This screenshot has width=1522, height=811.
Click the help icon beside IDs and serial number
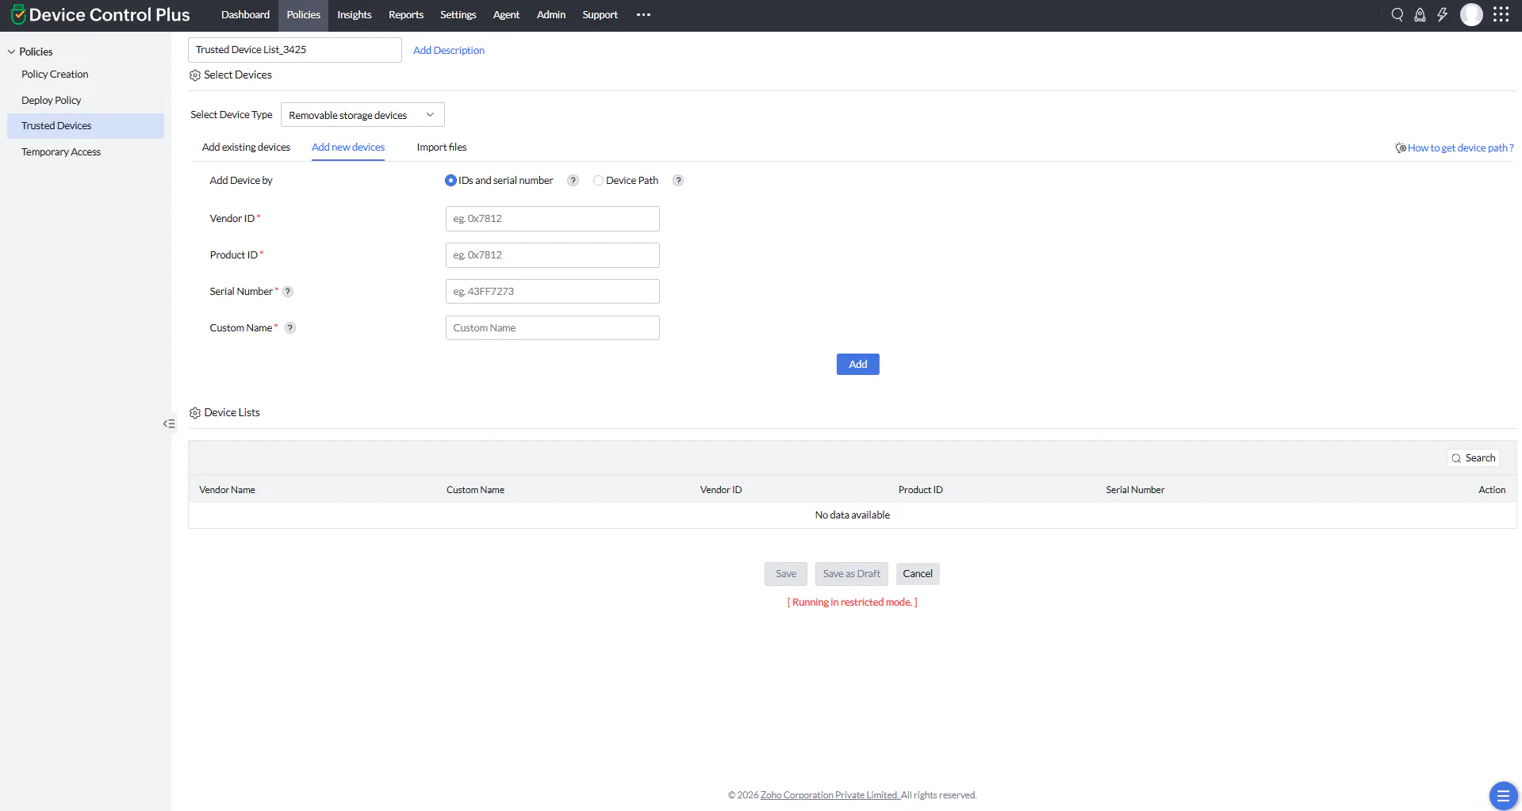click(573, 181)
